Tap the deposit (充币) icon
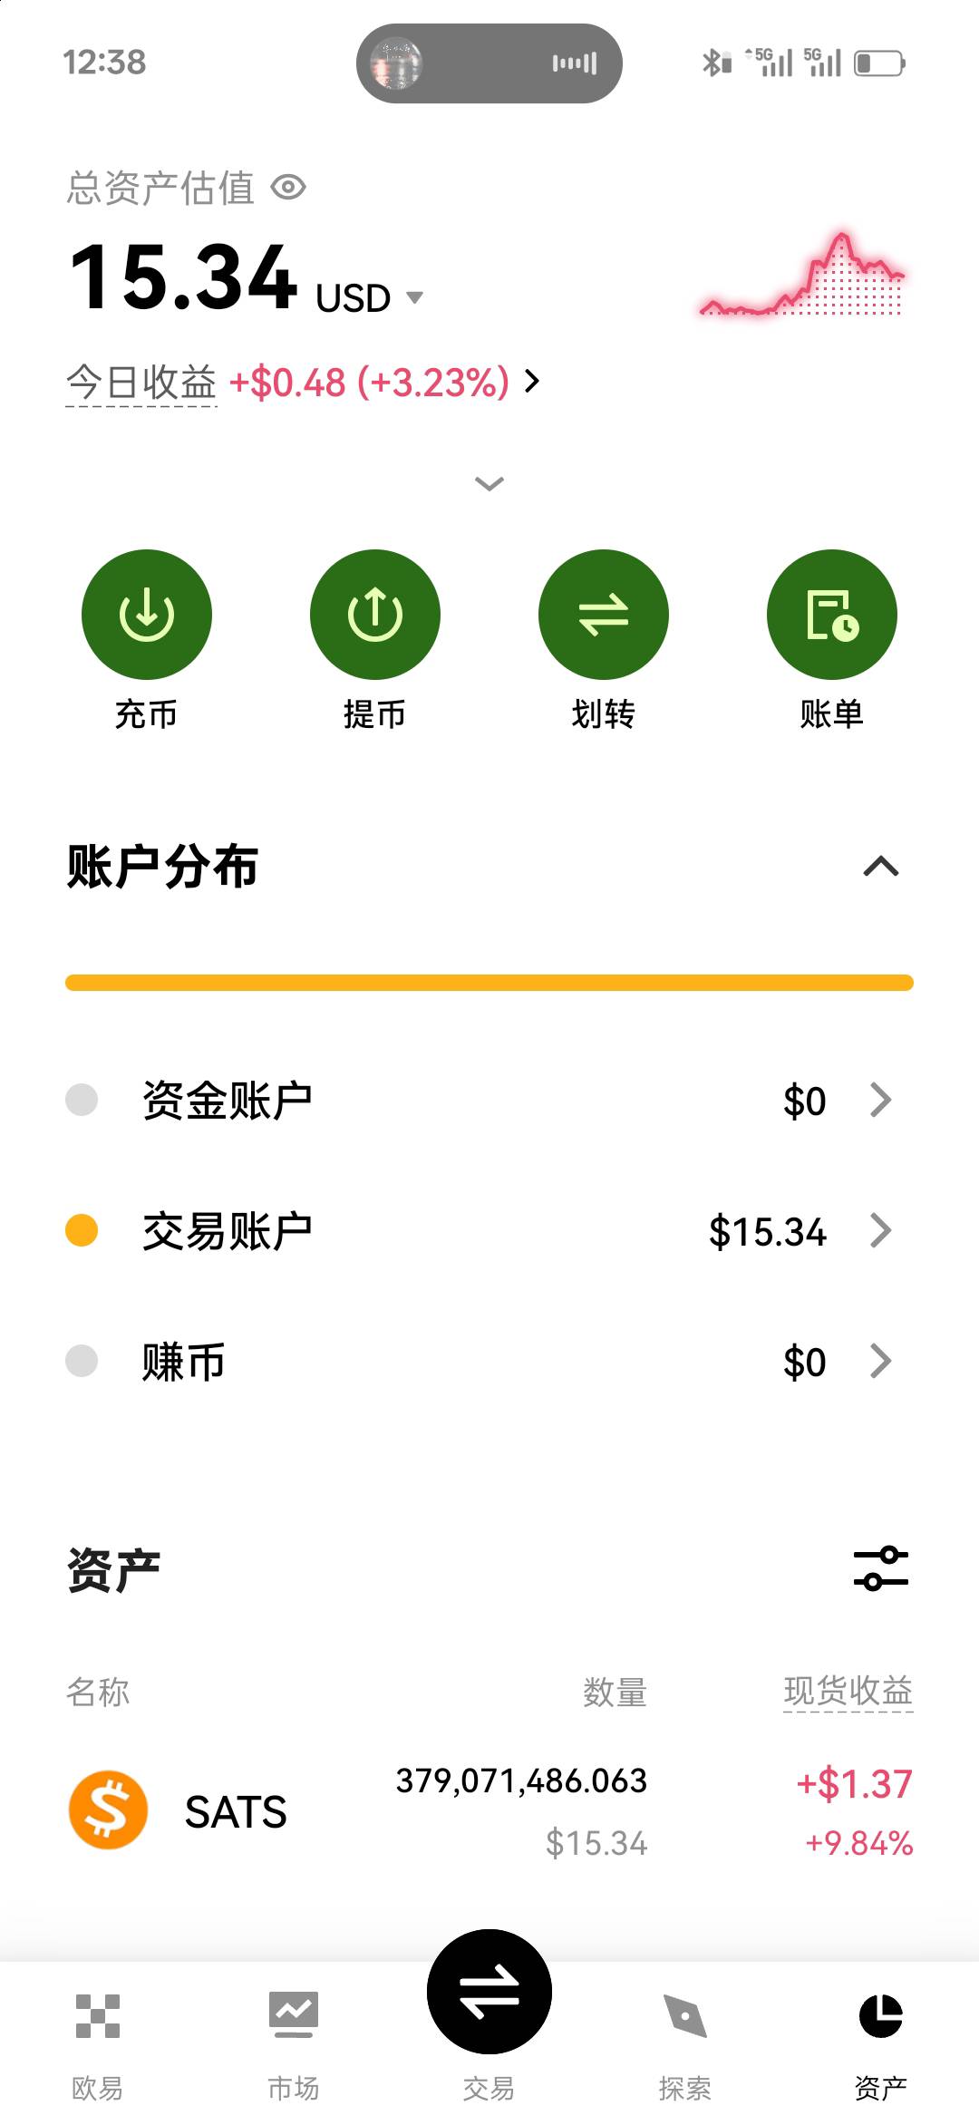This screenshot has height=2125, width=979. click(x=147, y=615)
